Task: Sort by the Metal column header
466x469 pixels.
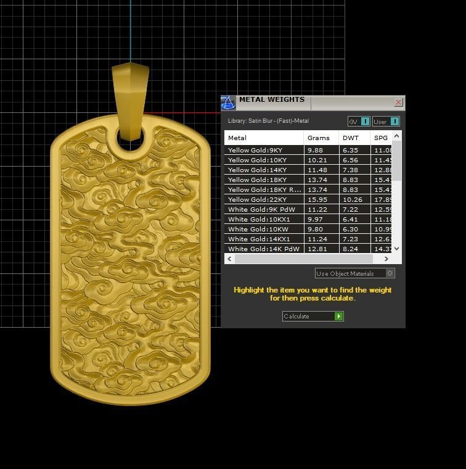Action: (x=264, y=138)
